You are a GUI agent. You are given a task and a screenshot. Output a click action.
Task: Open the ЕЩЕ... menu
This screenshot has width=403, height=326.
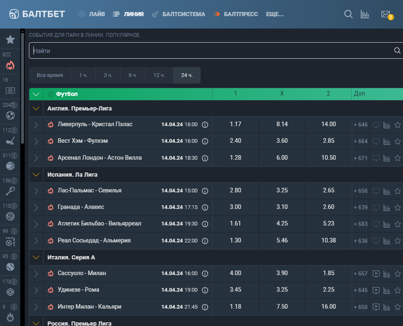(275, 14)
